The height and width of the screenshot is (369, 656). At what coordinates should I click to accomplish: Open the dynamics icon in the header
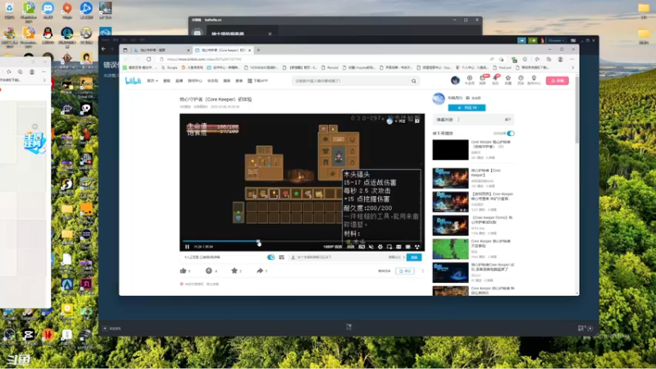point(495,80)
